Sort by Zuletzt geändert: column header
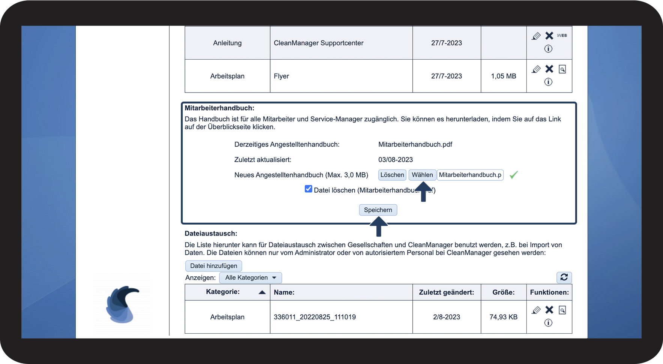Image resolution: width=663 pixels, height=364 pixels. pyautogui.click(x=447, y=292)
